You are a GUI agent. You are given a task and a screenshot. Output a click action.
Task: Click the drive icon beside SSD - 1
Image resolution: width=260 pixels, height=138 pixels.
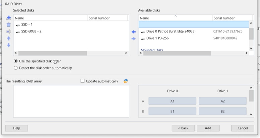(18, 25)
